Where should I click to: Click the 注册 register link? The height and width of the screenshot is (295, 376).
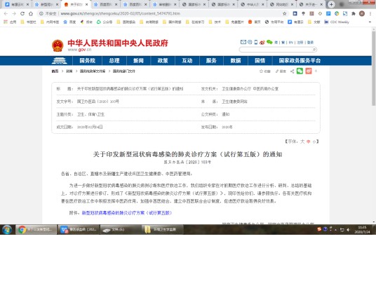point(300,42)
